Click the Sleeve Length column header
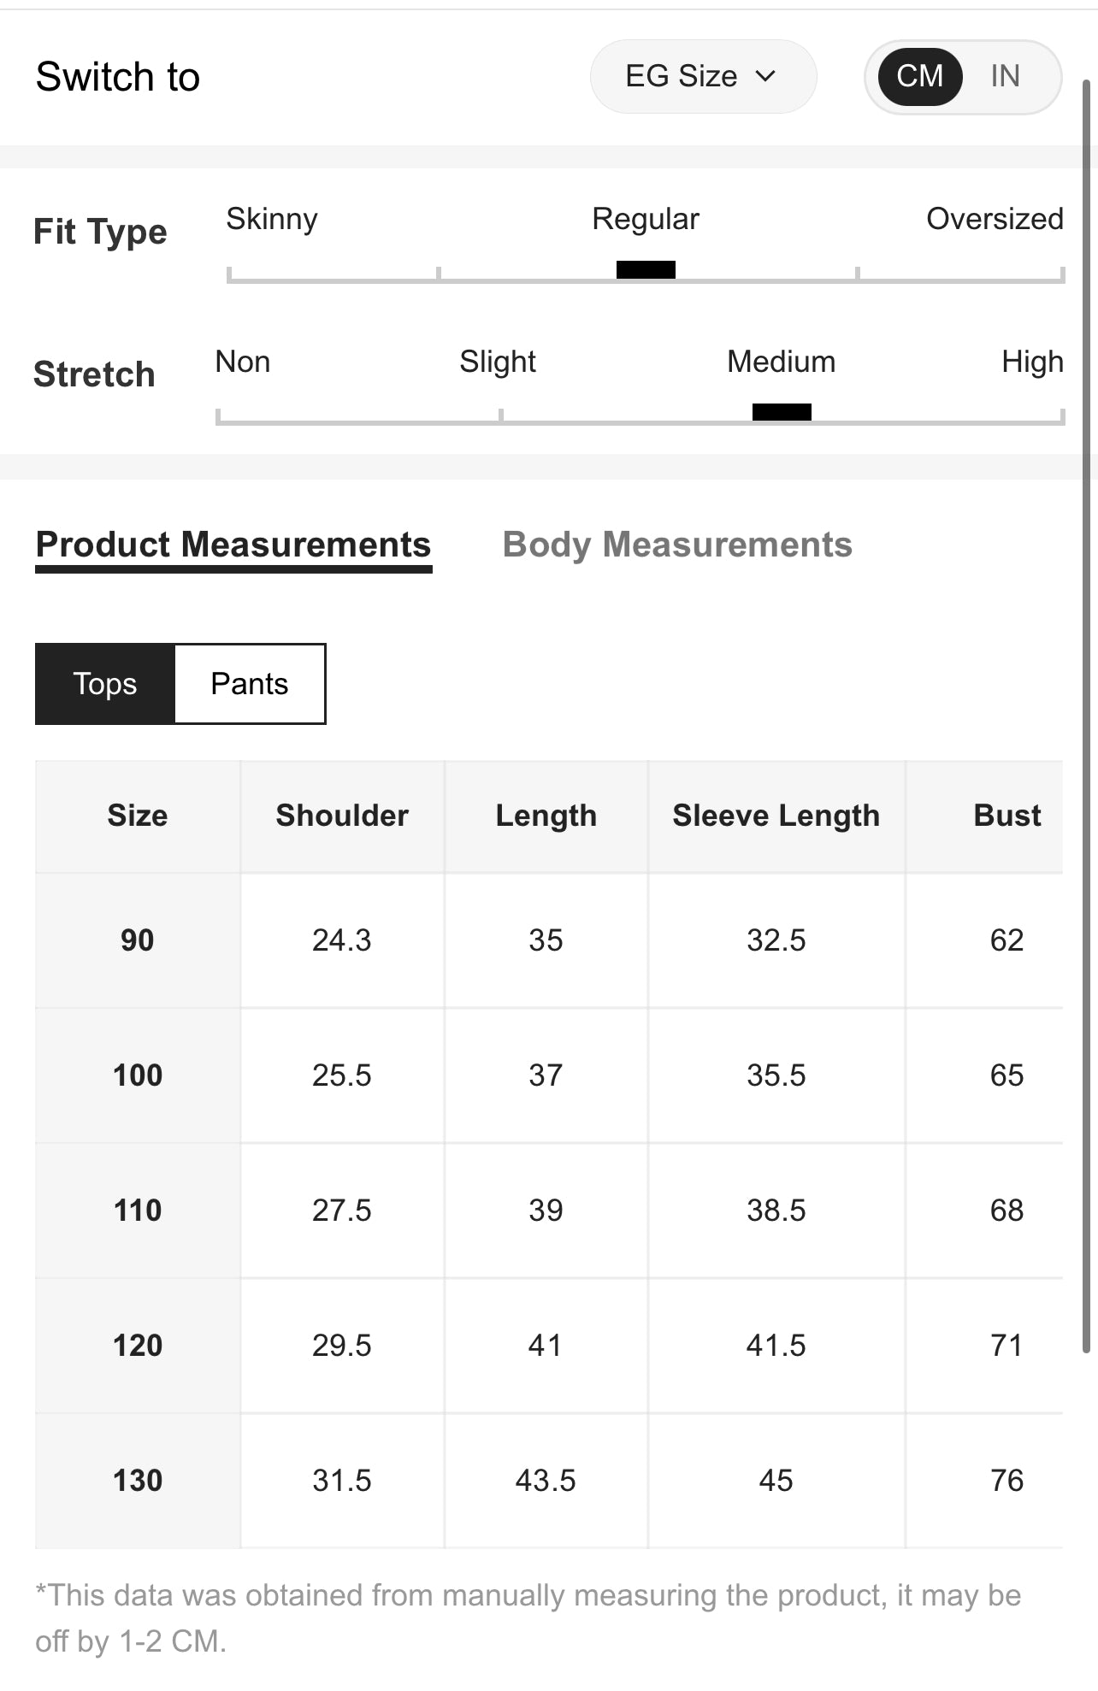1098x1691 pixels. pyautogui.click(x=776, y=816)
